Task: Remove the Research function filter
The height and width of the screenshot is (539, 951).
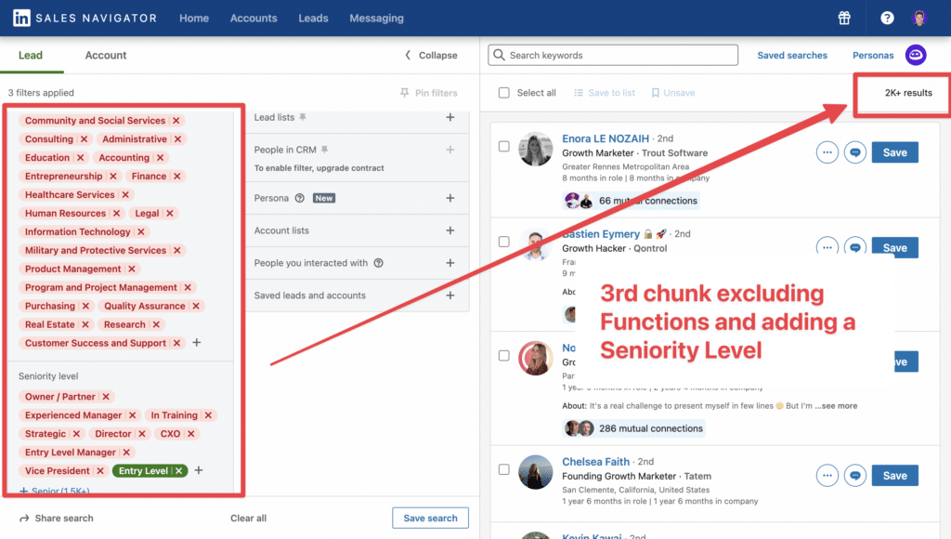Action: click(x=156, y=324)
